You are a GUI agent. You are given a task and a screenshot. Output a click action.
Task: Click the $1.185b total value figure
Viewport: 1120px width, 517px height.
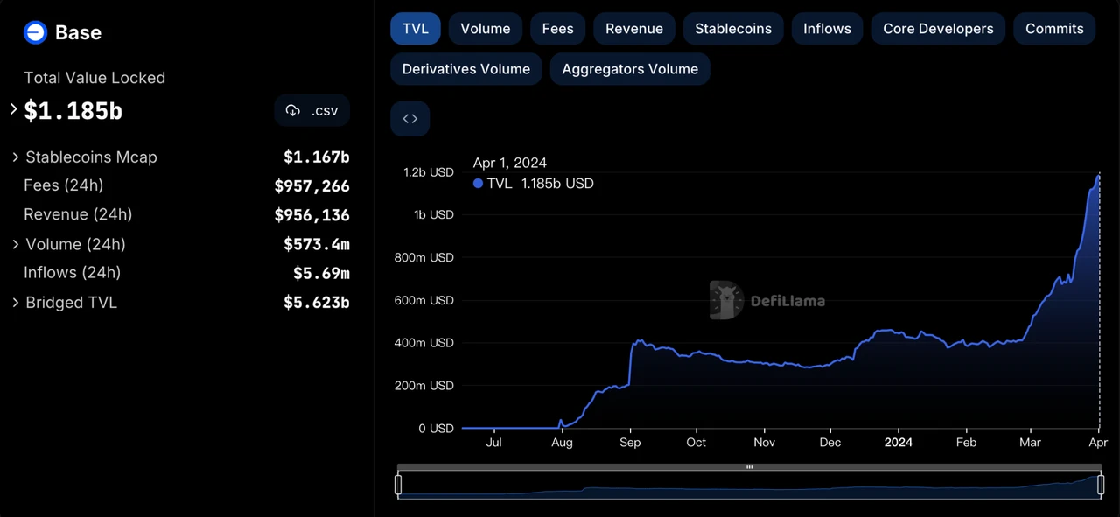[73, 111]
